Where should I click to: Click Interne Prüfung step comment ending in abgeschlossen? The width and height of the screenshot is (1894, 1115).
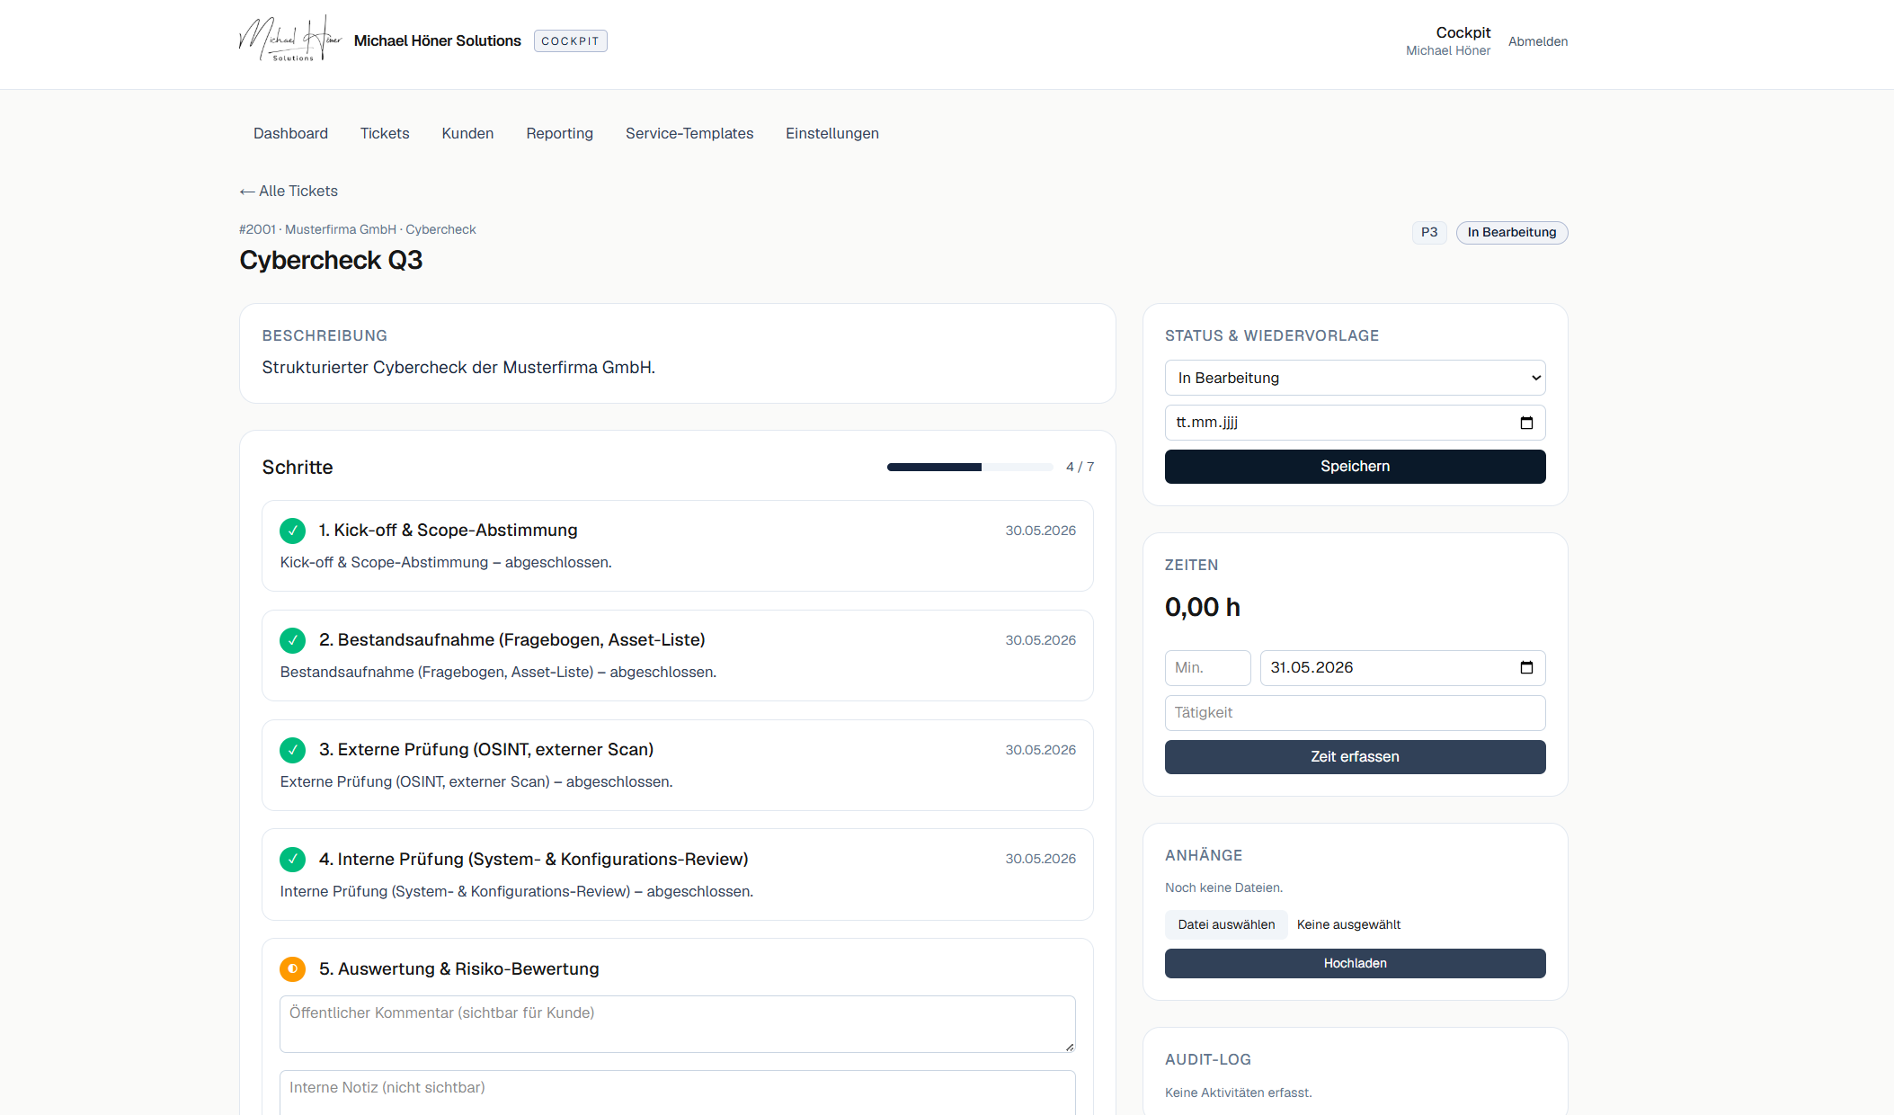[517, 892]
